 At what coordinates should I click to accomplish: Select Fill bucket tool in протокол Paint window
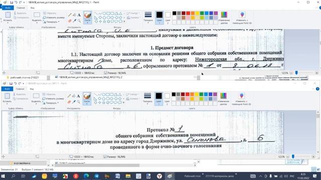tap(74, 96)
